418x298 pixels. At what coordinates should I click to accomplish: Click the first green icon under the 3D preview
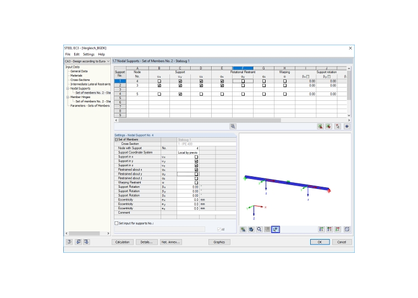pos(243,229)
